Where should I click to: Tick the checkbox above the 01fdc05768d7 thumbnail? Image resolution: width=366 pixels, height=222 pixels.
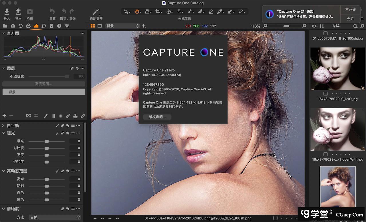[325, 33]
